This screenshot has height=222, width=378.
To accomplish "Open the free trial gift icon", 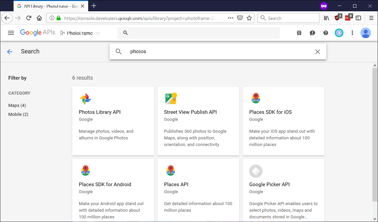I will [299, 33].
